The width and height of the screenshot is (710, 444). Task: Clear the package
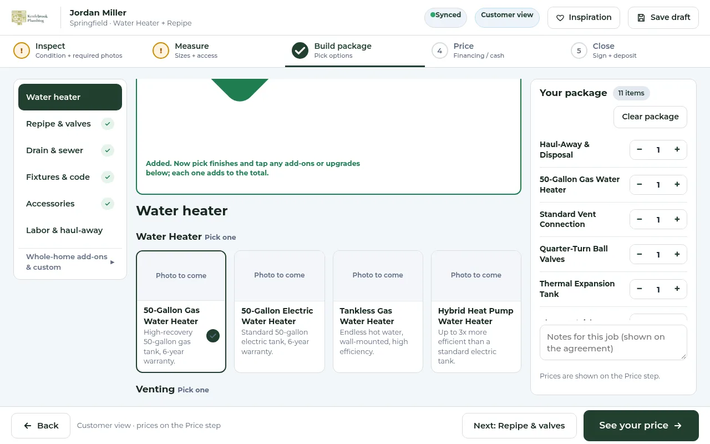(x=650, y=117)
